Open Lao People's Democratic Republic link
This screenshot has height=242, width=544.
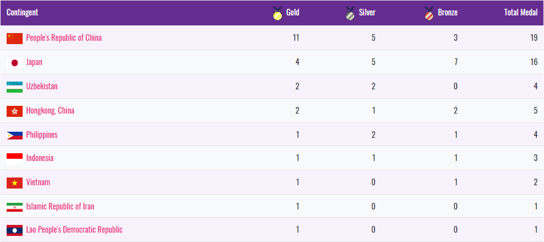pos(74,230)
